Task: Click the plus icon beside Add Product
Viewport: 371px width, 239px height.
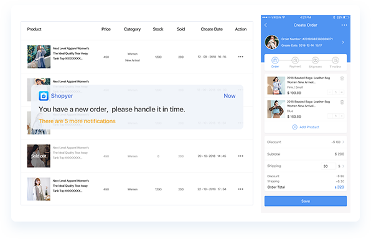Action: point(294,127)
